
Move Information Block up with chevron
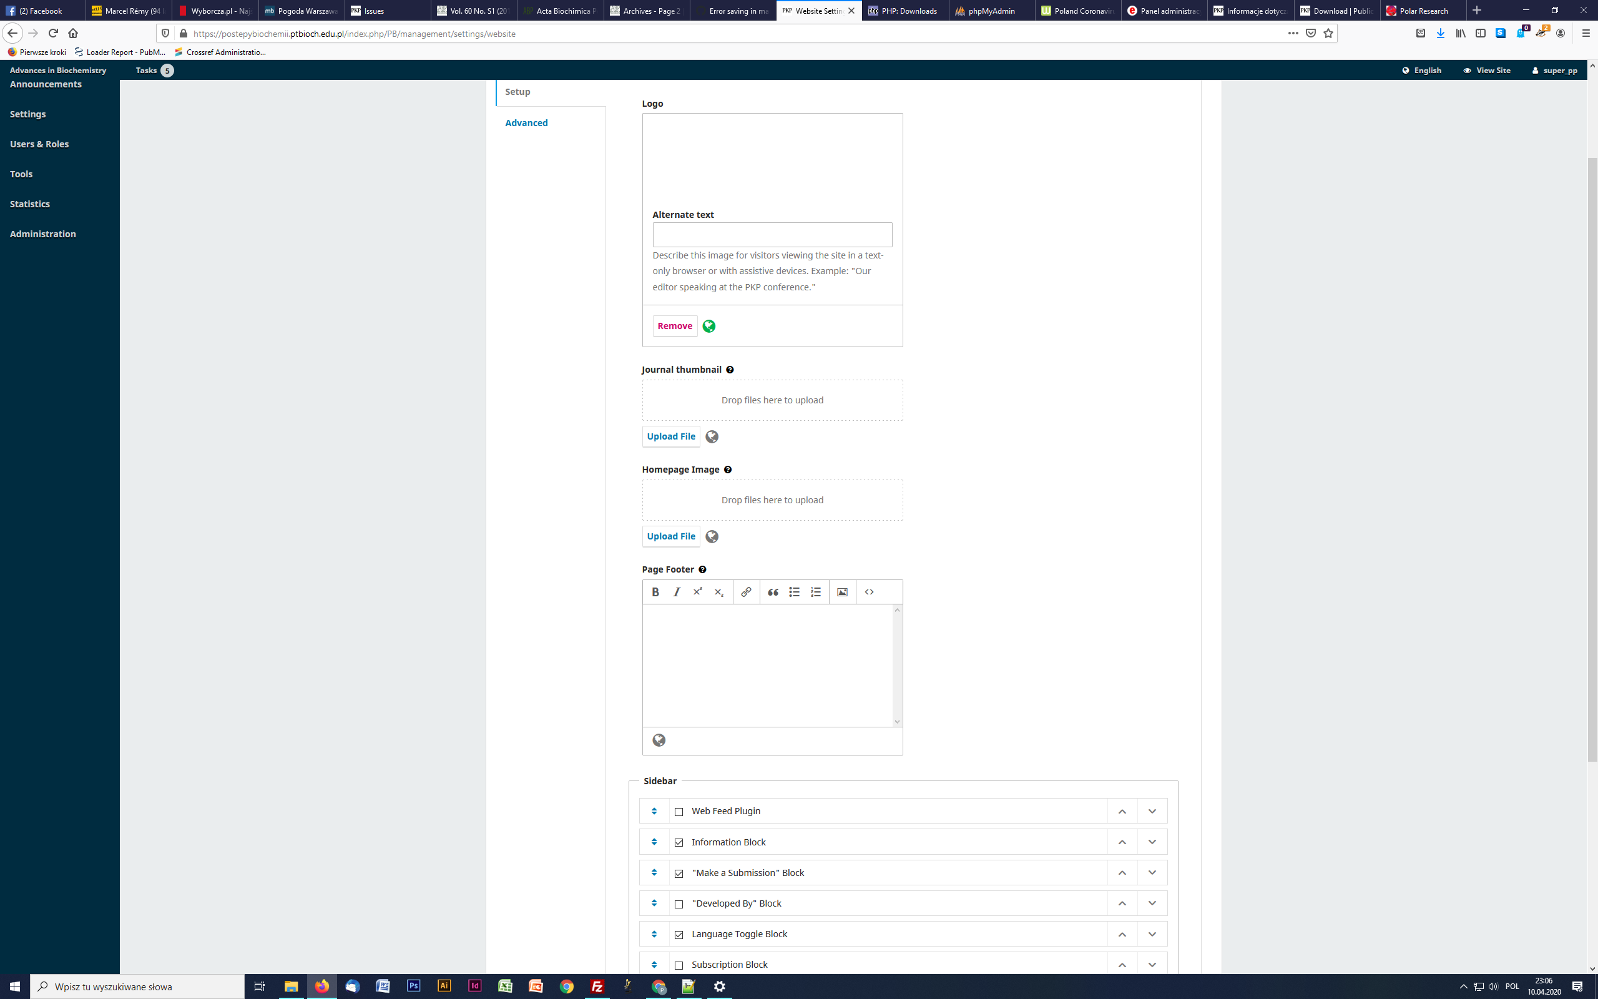(x=1122, y=842)
